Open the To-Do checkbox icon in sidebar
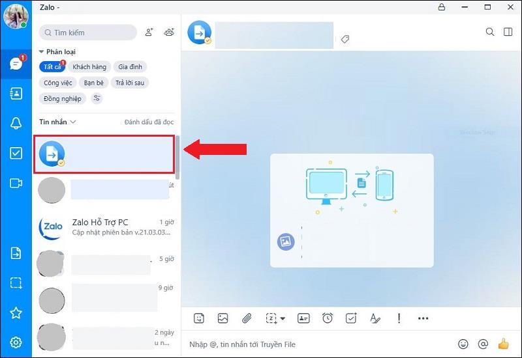Image resolution: width=522 pixels, height=358 pixels. (16, 153)
